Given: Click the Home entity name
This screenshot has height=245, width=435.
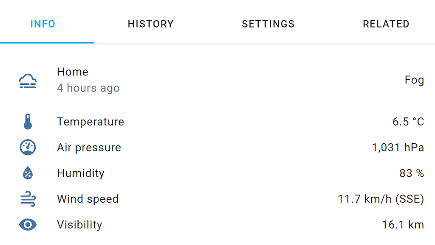Looking at the screenshot, I should tap(73, 72).
